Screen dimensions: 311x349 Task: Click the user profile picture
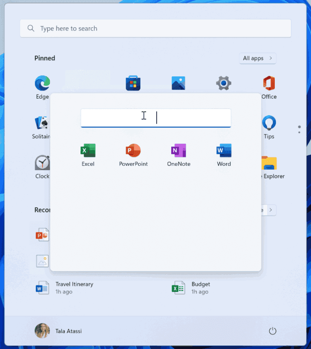pos(42,331)
